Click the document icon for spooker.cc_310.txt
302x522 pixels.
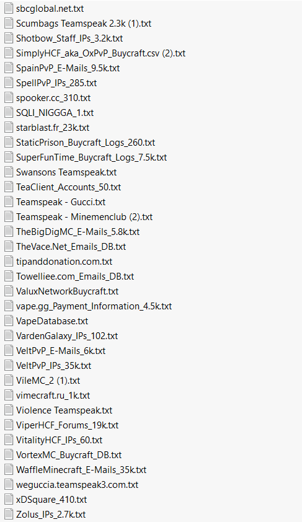tap(9, 97)
